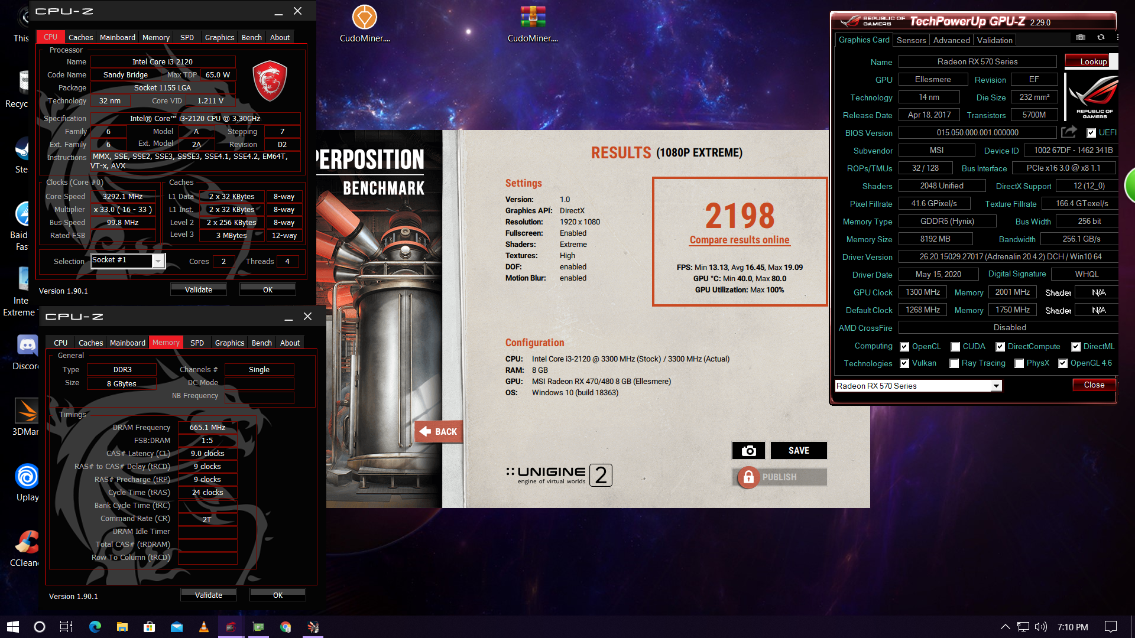
Task: Click the Superposition BACK button
Action: [x=438, y=432]
